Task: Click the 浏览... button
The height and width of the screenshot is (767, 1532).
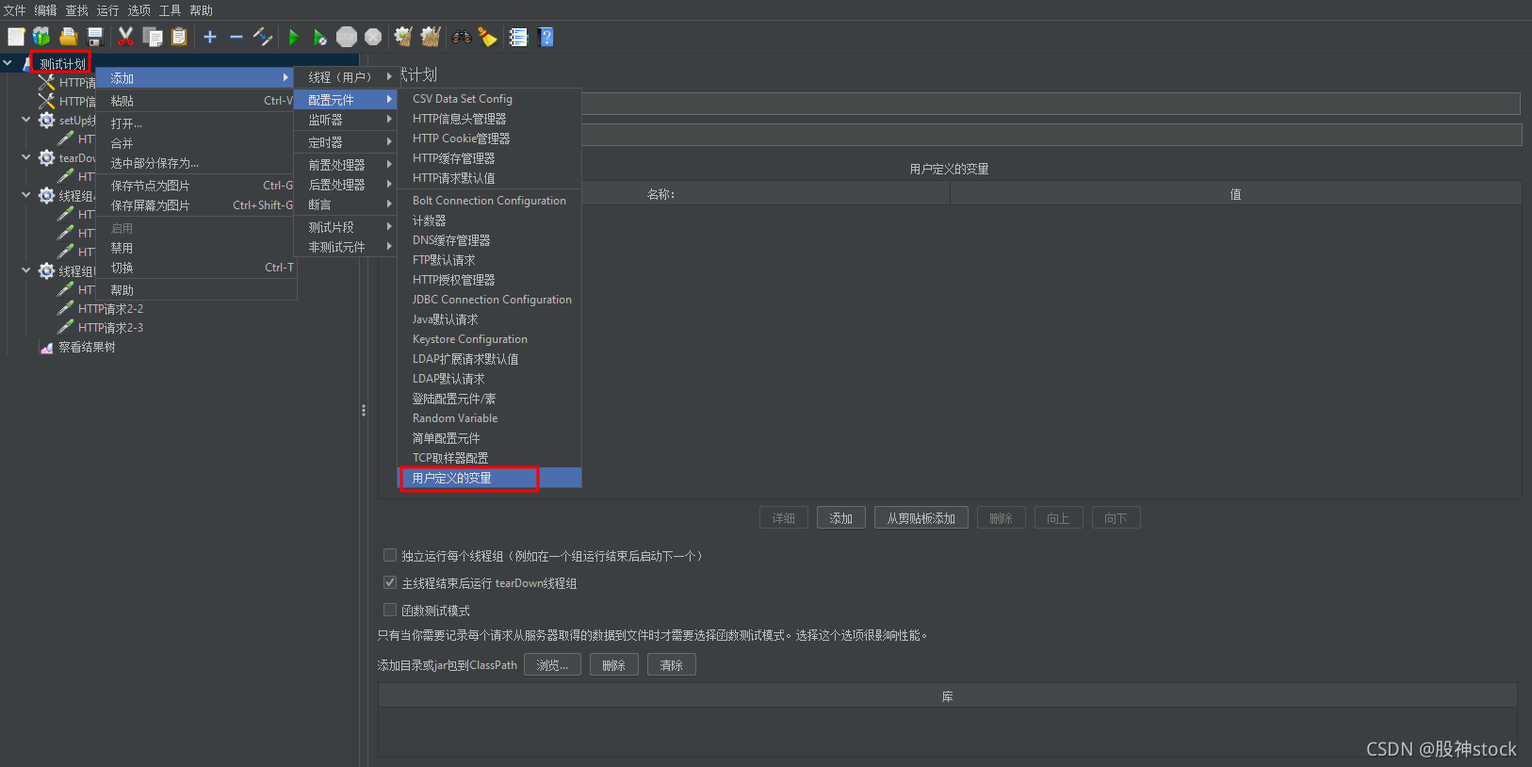Action: [x=552, y=664]
